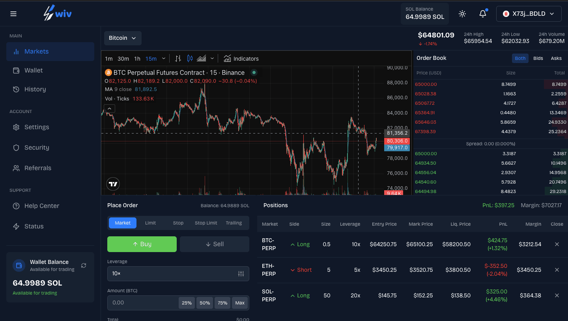The width and height of the screenshot is (568, 321).
Task: Select 1m chart timeframe
Action: (x=109, y=59)
